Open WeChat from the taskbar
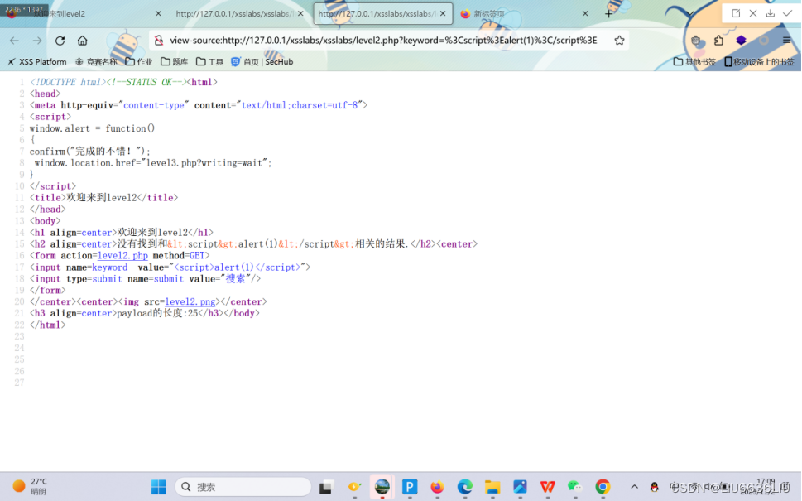Viewport: 802px width, 501px height. point(575,487)
